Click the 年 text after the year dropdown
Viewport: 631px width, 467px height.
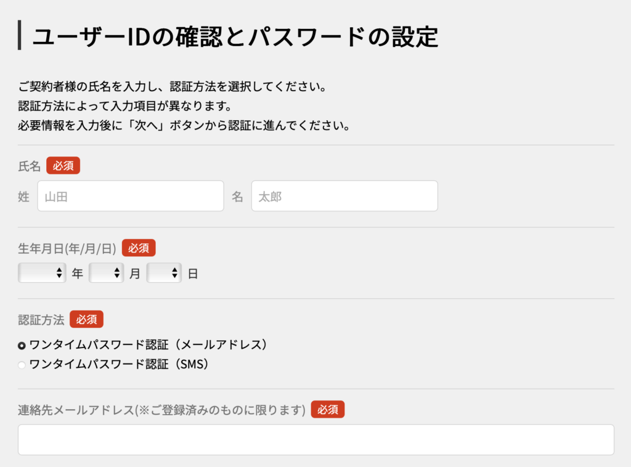coord(77,274)
